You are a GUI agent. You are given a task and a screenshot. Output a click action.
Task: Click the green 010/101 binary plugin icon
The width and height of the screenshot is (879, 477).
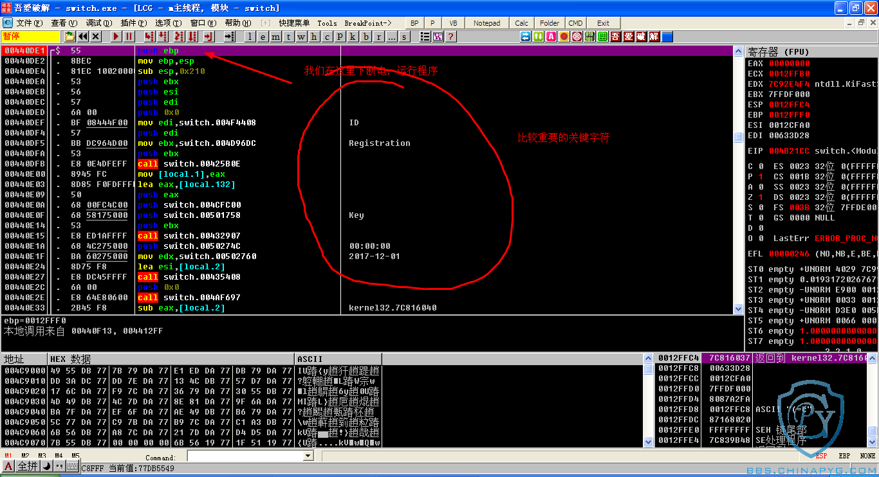[x=589, y=37]
